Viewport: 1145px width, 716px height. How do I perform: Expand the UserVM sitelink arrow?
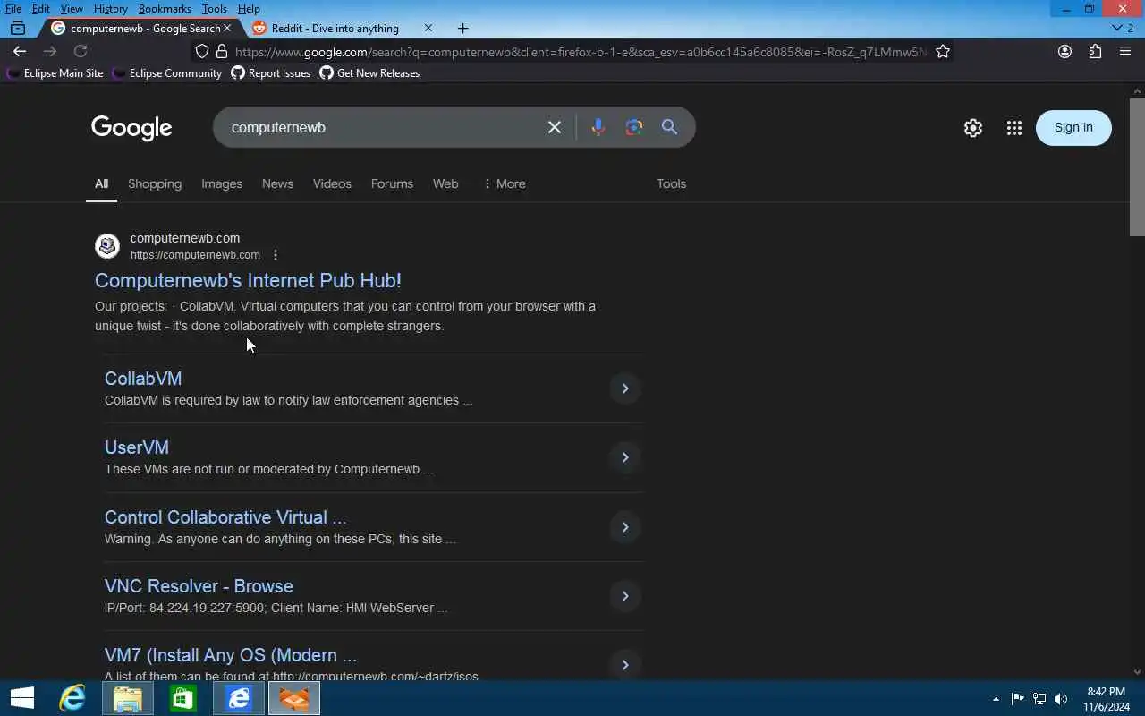tap(625, 457)
